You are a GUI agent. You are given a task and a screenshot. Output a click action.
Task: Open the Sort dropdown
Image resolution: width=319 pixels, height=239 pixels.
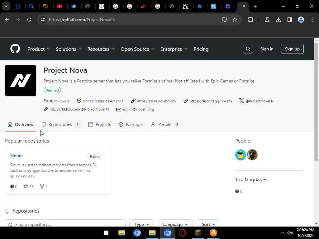[x=208, y=224]
